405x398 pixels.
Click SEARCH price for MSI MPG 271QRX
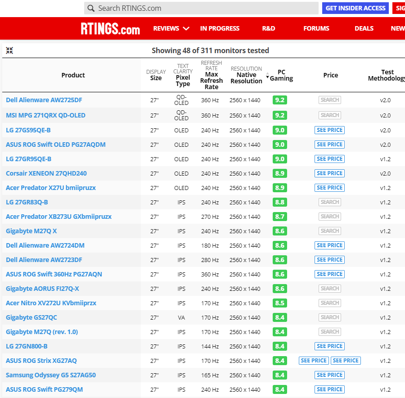(x=329, y=115)
